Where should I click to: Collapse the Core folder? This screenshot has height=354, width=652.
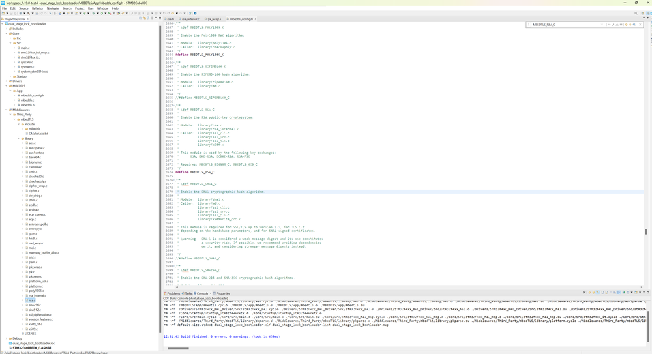tap(7, 34)
